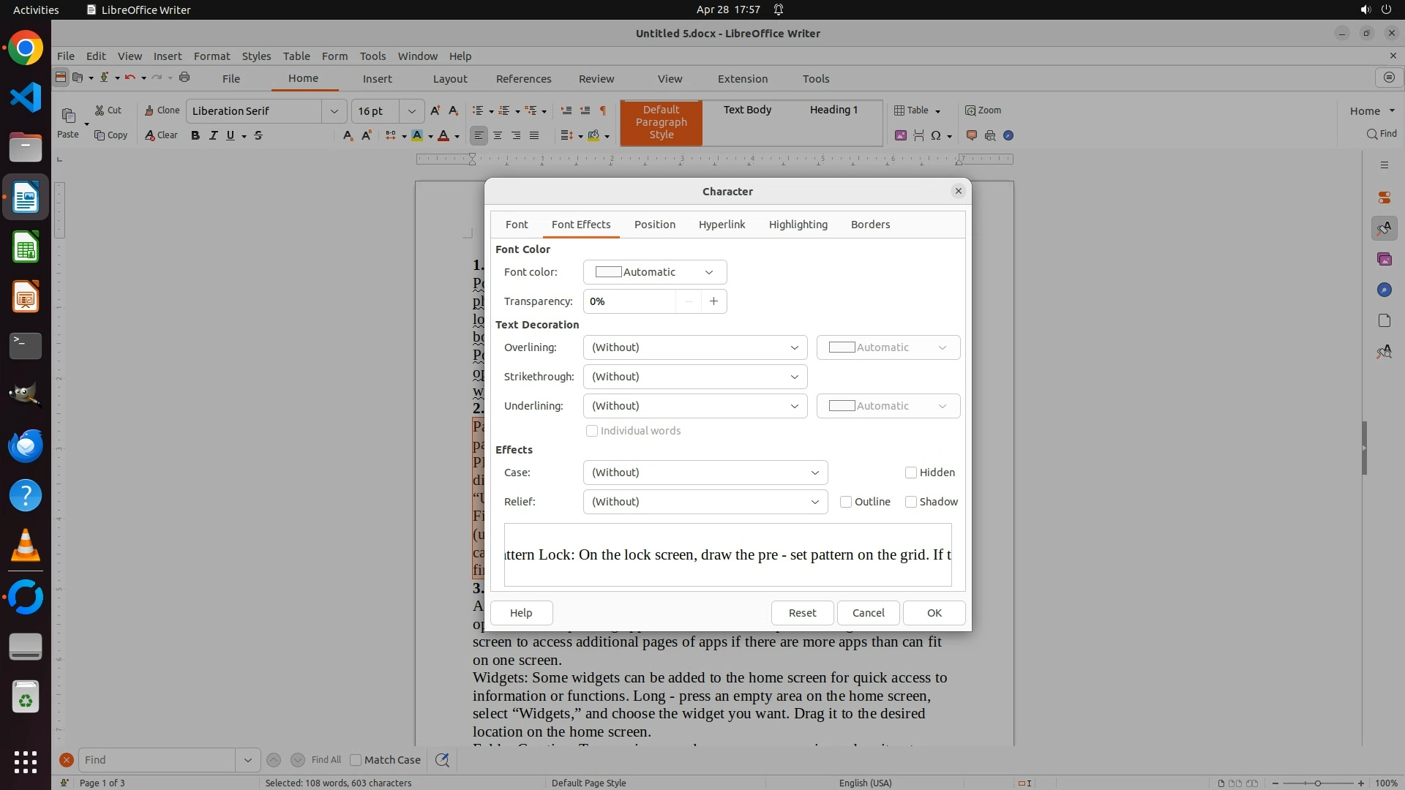Click the Paste icon
The height and width of the screenshot is (790, 1405).
[68, 117]
